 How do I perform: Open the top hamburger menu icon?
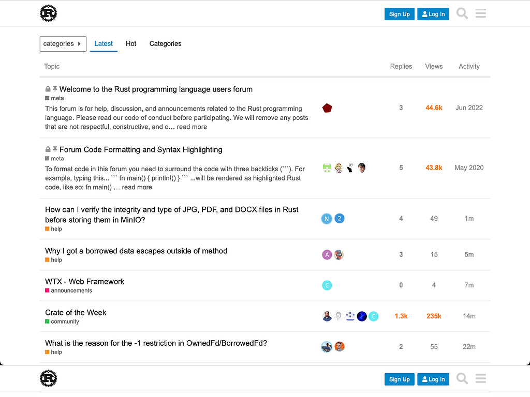(x=481, y=13)
